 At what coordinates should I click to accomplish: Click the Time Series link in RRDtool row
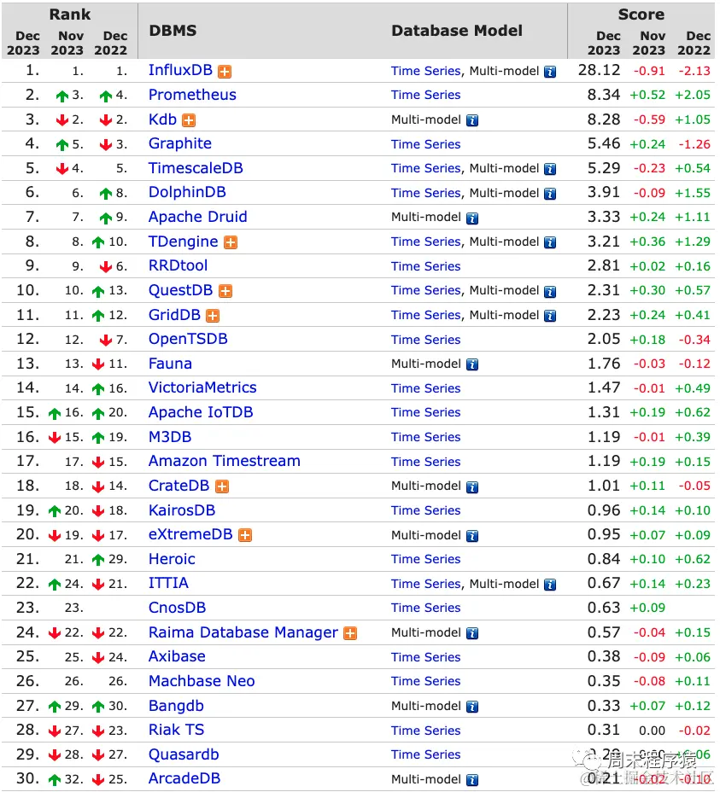[425, 266]
